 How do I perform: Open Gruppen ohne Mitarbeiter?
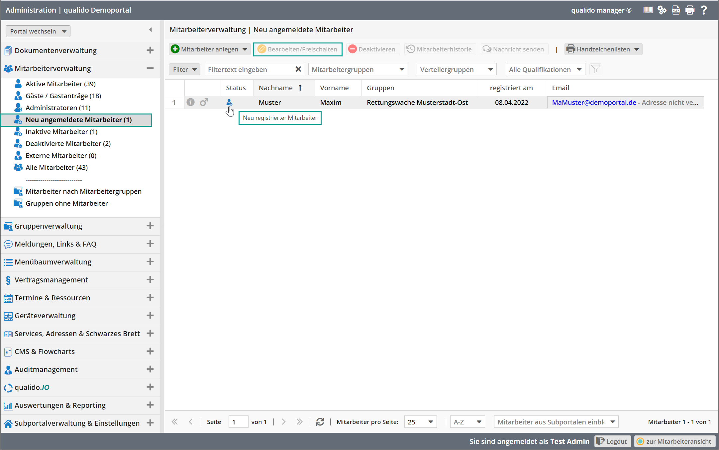(x=67, y=203)
